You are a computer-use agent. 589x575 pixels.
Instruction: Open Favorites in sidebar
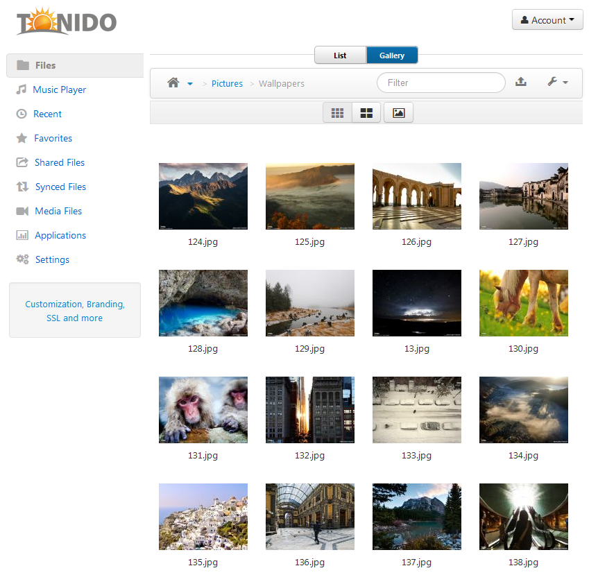[x=53, y=138]
